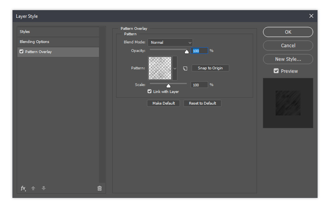The height and width of the screenshot is (208, 330).
Task: Select the Styles entry in the list
Action: (x=58, y=32)
